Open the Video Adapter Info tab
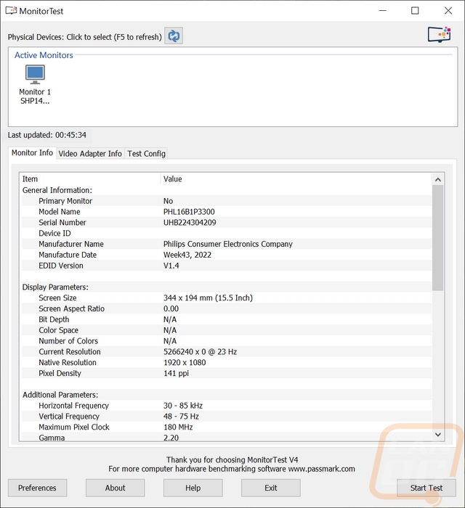 tap(90, 154)
